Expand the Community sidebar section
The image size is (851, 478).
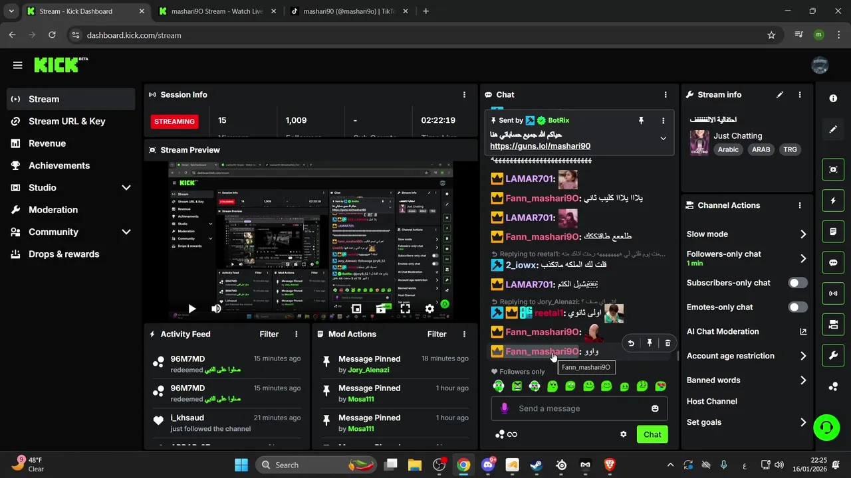point(70,232)
